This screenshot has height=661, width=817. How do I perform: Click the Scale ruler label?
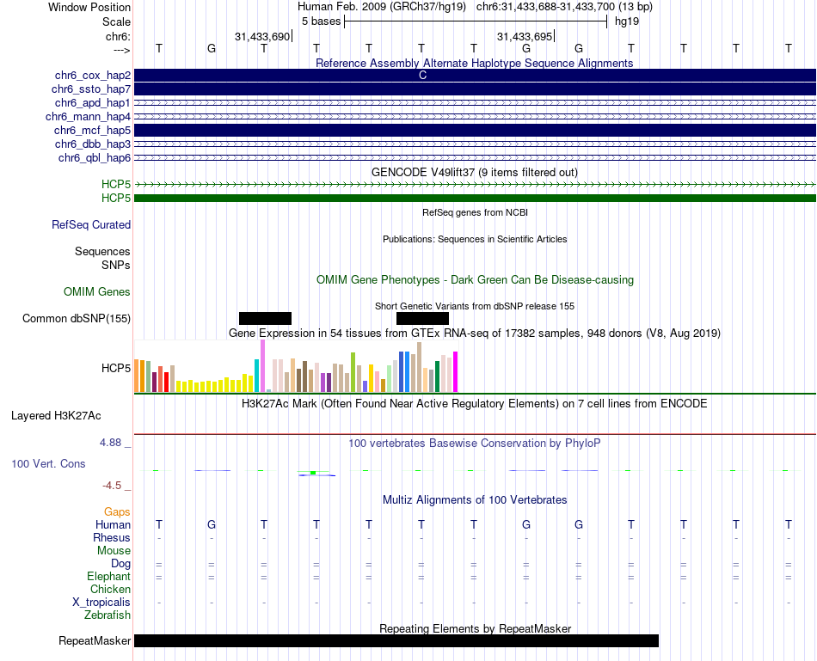pos(117,21)
